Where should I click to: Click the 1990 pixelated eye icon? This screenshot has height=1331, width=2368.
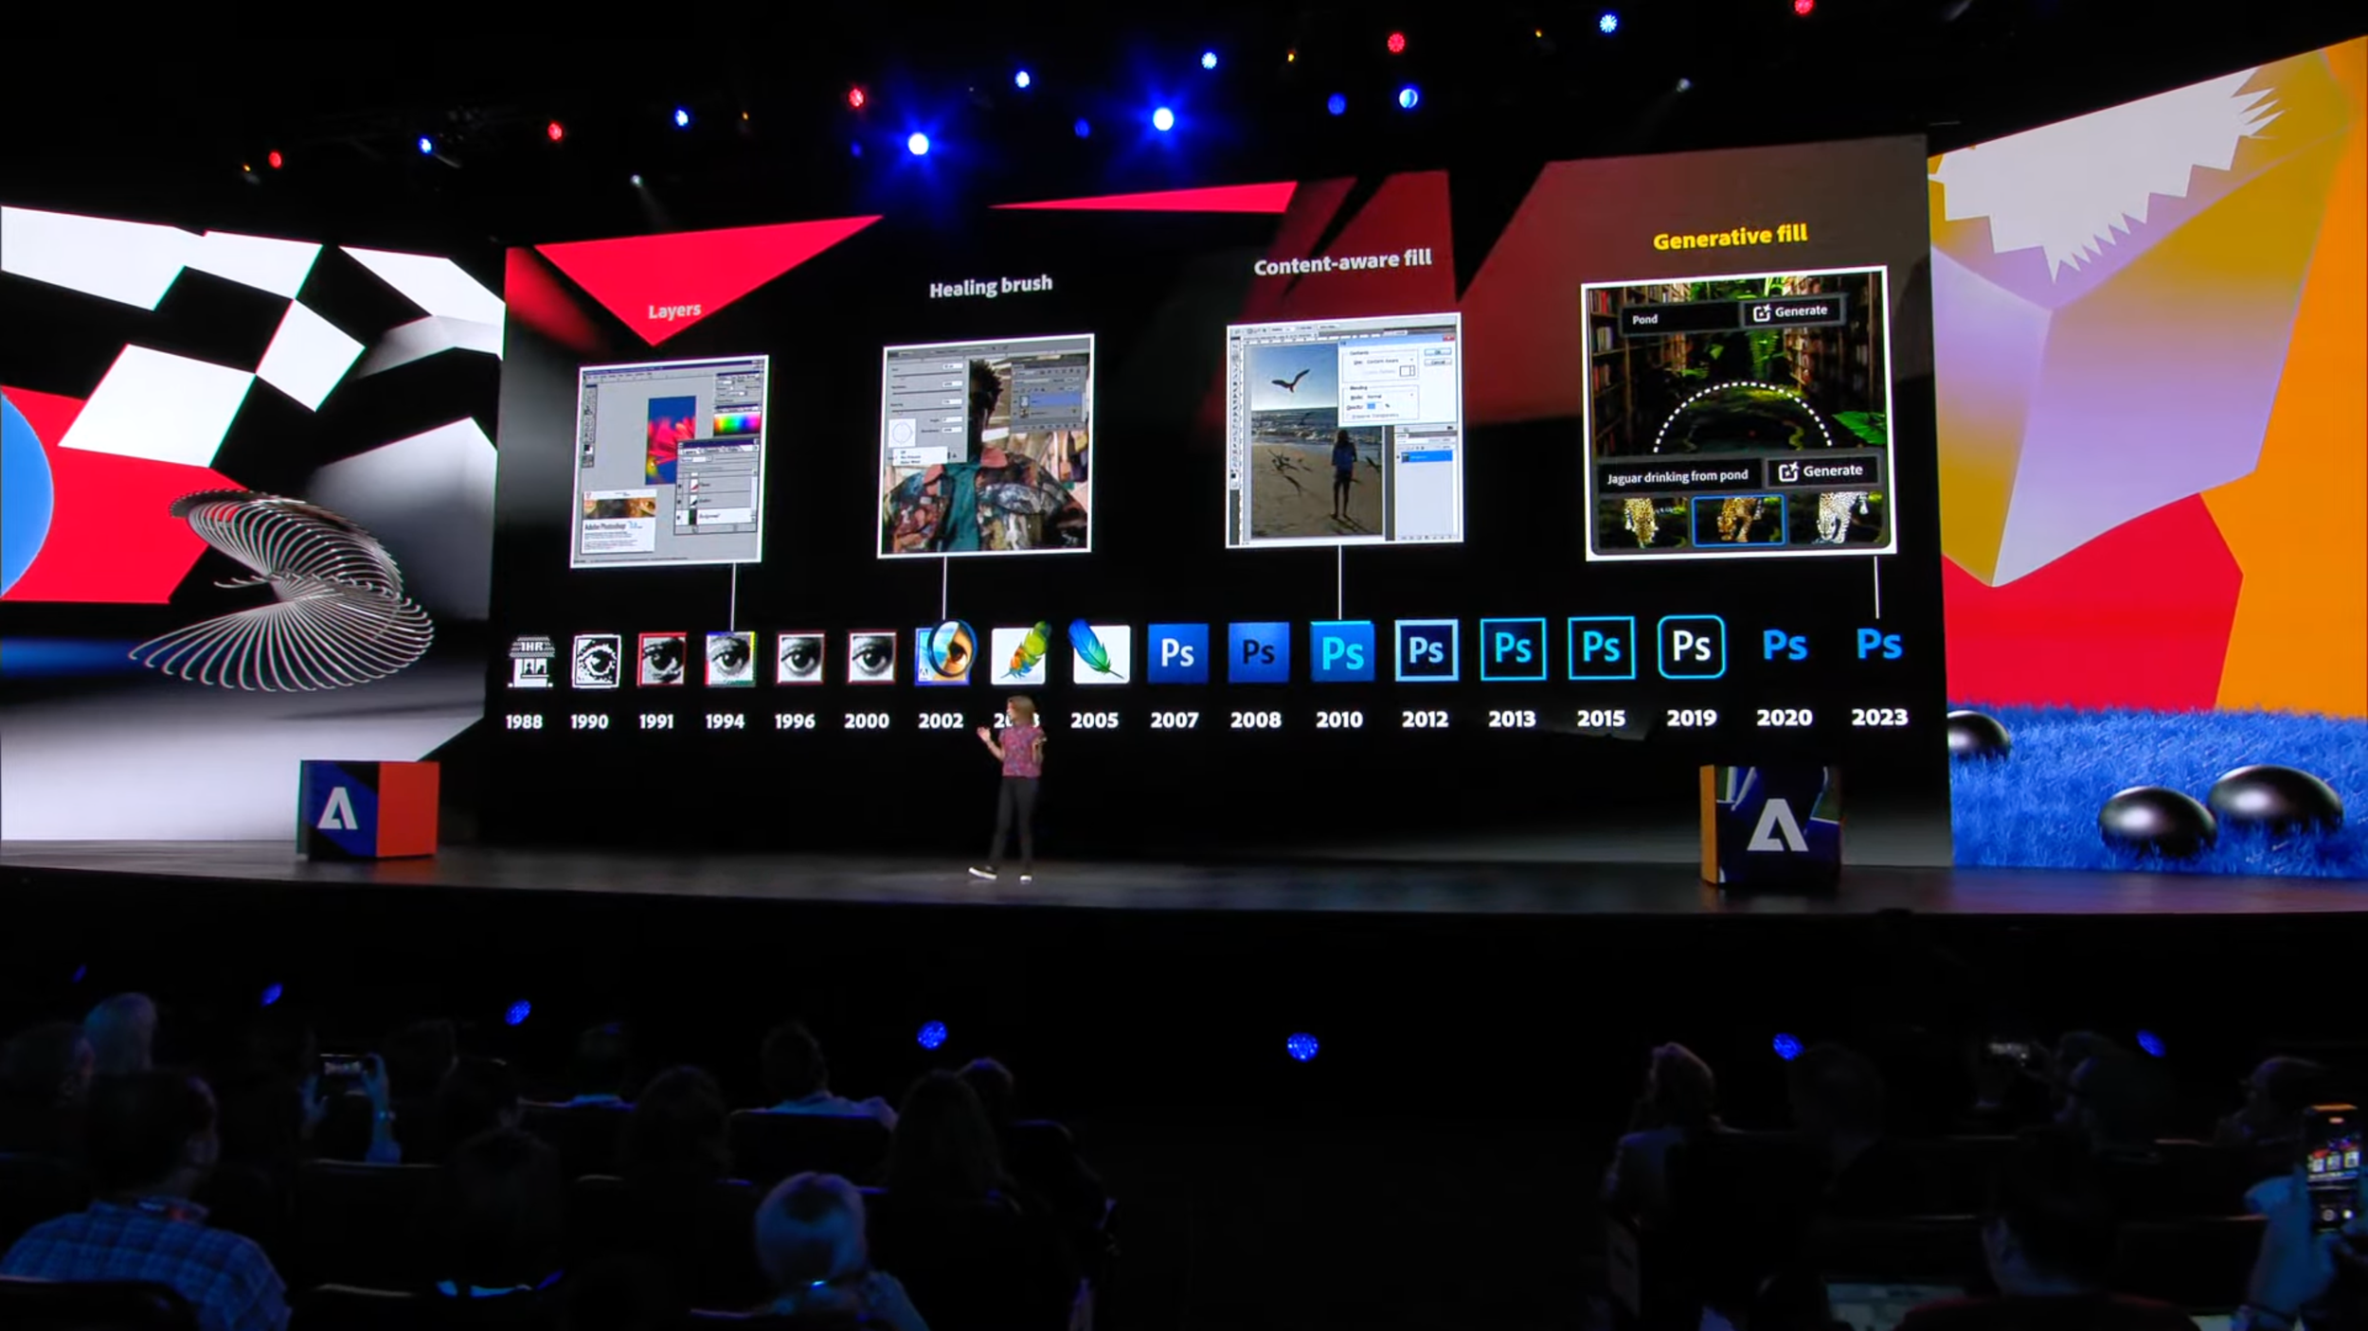coord(597,660)
